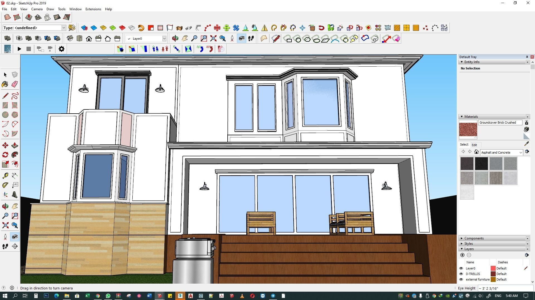
Task: Choose the Paint Bucket tool
Action: point(5,84)
